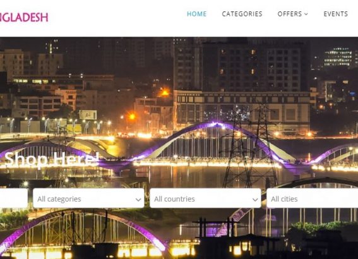
Task: Open the All cities dropdown
Action: coord(313,198)
